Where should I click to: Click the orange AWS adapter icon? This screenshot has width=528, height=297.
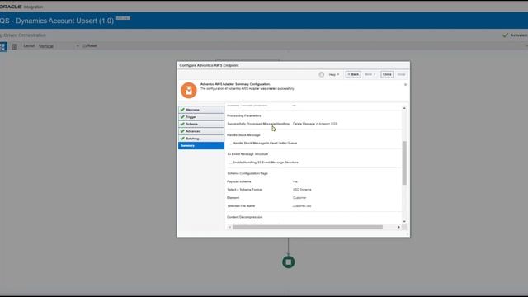tap(189, 90)
